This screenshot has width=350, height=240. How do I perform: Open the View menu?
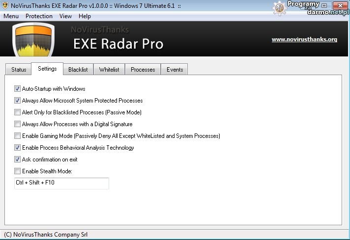click(x=65, y=16)
